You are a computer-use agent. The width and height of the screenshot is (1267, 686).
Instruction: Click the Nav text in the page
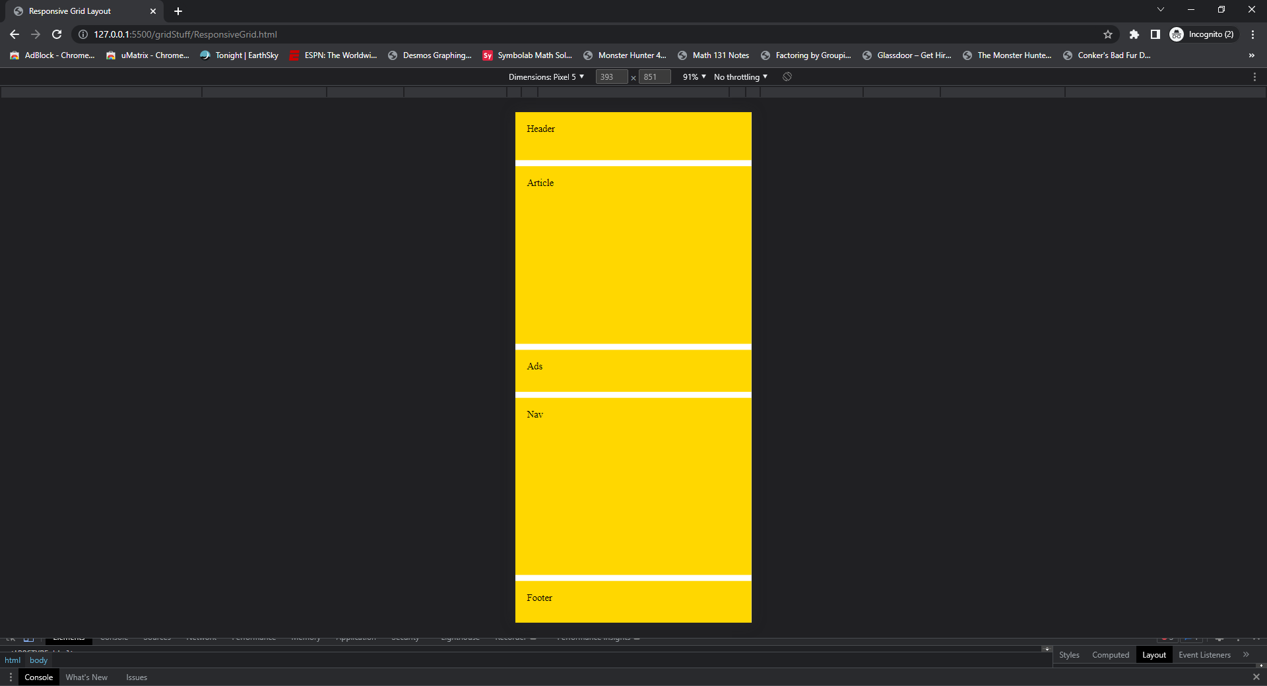[x=535, y=414]
